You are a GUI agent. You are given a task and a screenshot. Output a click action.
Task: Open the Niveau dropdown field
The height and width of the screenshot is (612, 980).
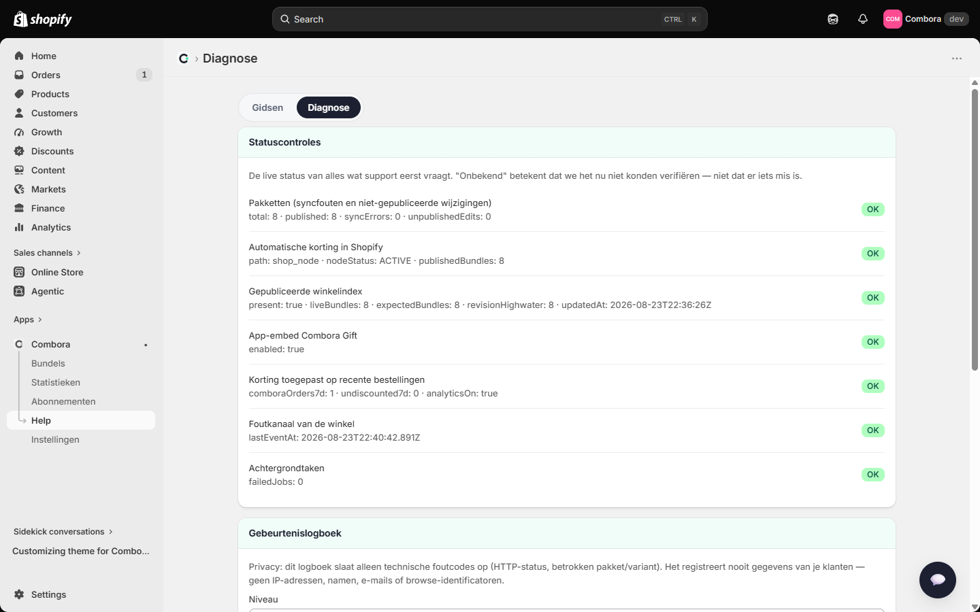[x=567, y=610]
